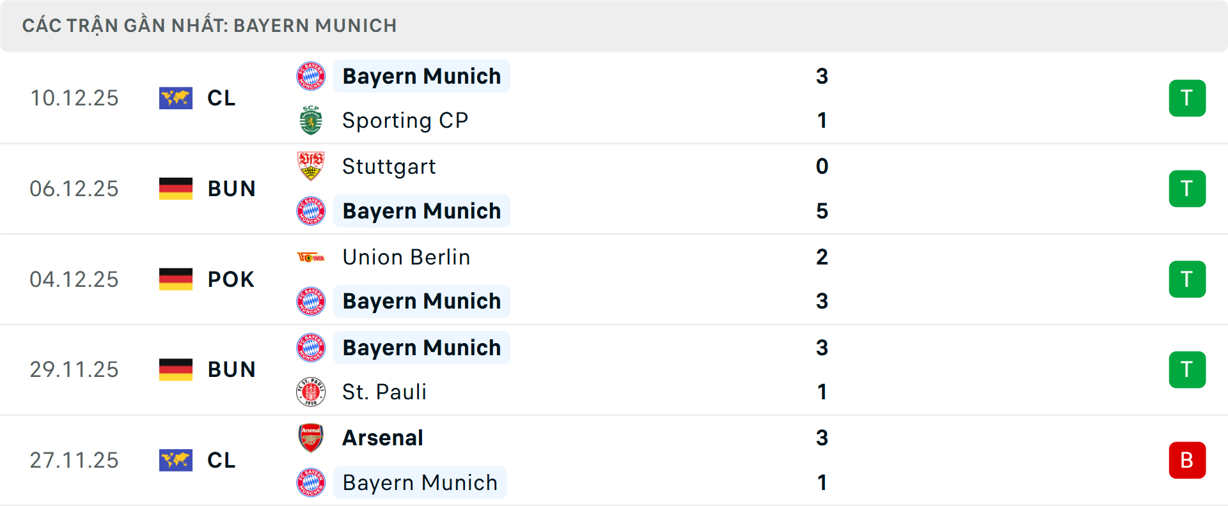The height and width of the screenshot is (506, 1228).
Task: Expand the POK cup match row
Action: pyautogui.click(x=614, y=279)
